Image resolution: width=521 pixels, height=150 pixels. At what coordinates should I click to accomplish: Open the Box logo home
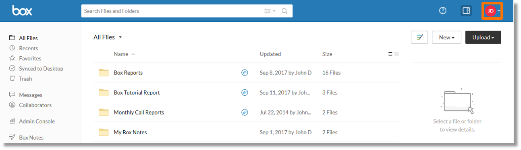tap(22, 10)
